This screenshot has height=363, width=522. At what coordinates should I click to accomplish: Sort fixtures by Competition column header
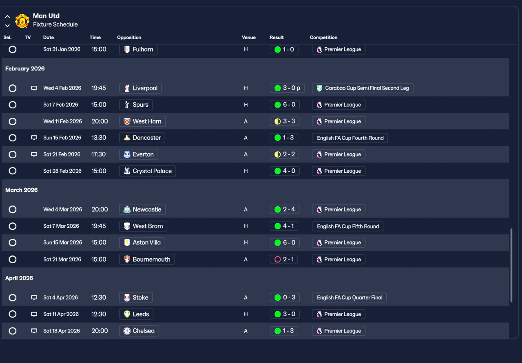pyautogui.click(x=324, y=37)
